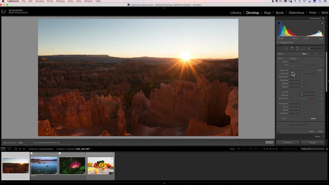Viewport: 329px width, 185px height.
Task: Click Reset in the mask panel
Action: (311, 131)
